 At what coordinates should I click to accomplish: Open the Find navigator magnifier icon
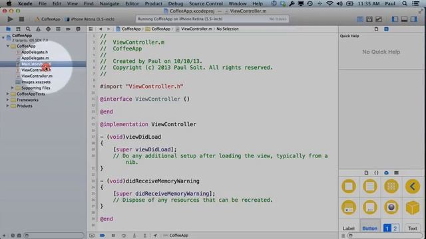28,29
